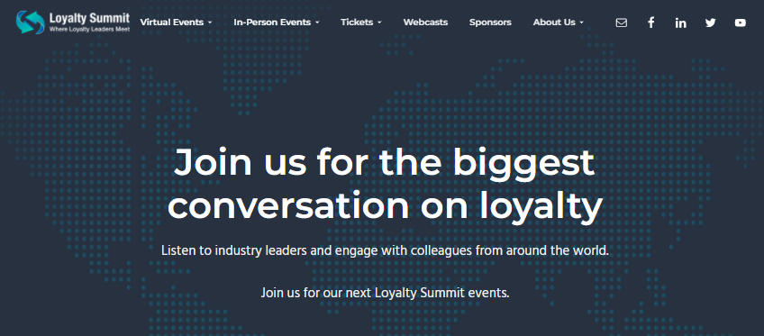
Task: Click the 'Join us for the biggest' headline
Action: point(384,162)
